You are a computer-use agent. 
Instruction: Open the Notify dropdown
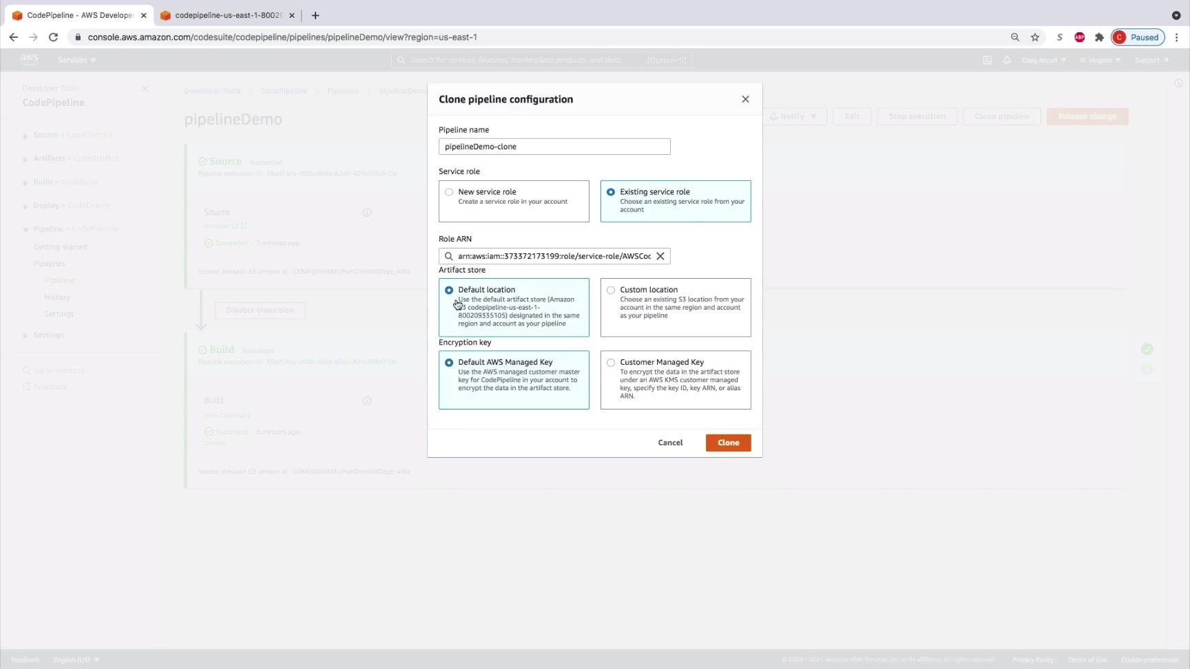coord(793,116)
